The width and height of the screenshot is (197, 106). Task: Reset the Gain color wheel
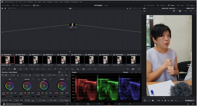click(x=50, y=79)
